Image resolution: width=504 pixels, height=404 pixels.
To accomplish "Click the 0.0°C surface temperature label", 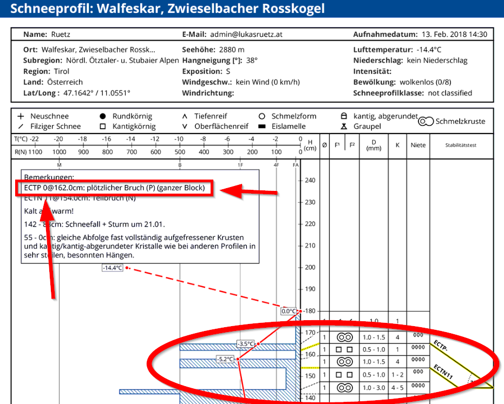I will pos(289,311).
